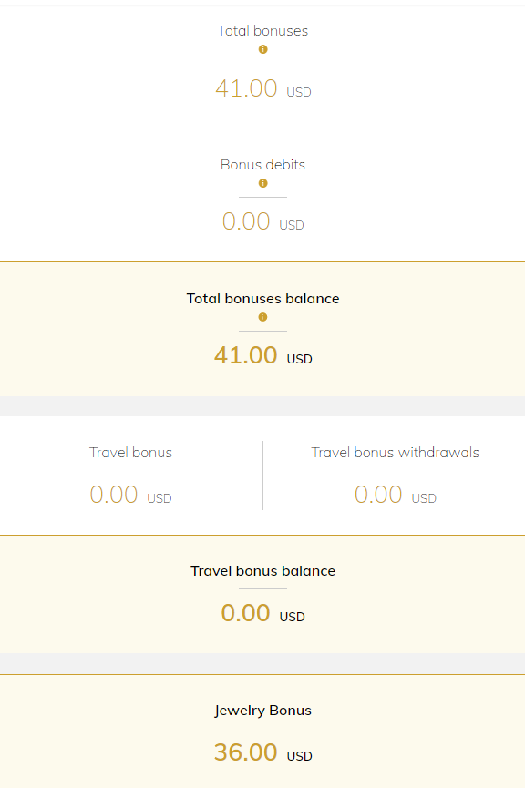Select the Travel bonus balance heading
Viewport: 525px width, 788px height.
[x=262, y=571]
